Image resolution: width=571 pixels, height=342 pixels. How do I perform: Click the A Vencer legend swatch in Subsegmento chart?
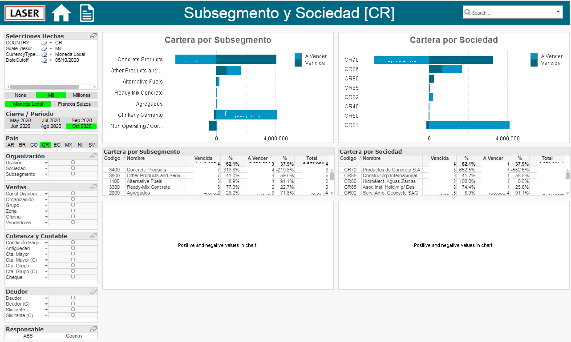[298, 56]
